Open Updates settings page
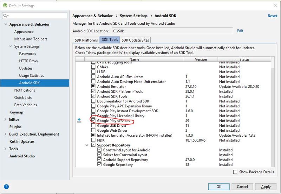This screenshot has height=194, width=281. coord(26,68)
